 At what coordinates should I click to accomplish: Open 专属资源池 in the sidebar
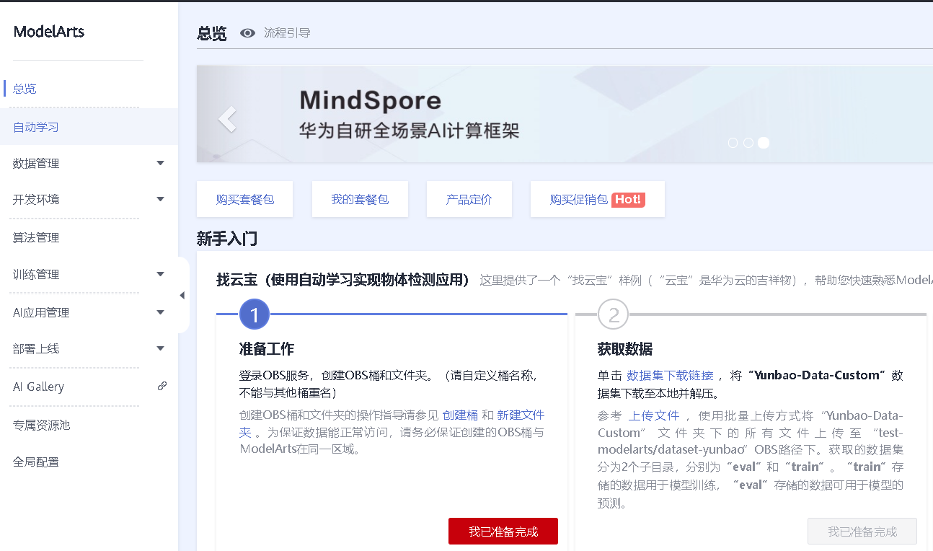41,425
